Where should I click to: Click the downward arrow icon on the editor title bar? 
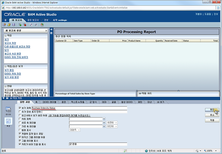click(x=3, y=98)
